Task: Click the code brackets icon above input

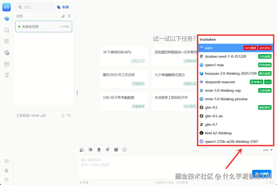Action: point(125,150)
